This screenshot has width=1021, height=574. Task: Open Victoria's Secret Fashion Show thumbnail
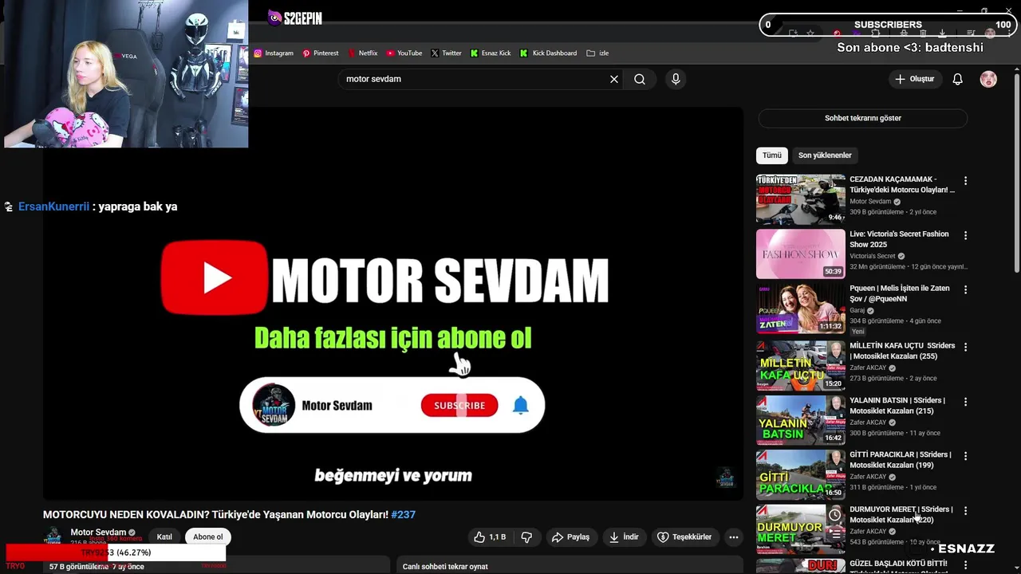(x=800, y=254)
